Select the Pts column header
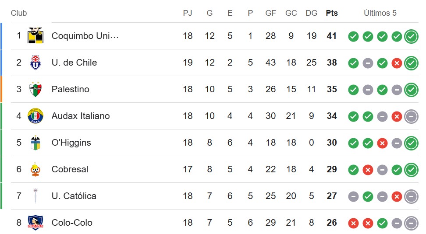Viewport: 426px width, 234px height. [332, 13]
